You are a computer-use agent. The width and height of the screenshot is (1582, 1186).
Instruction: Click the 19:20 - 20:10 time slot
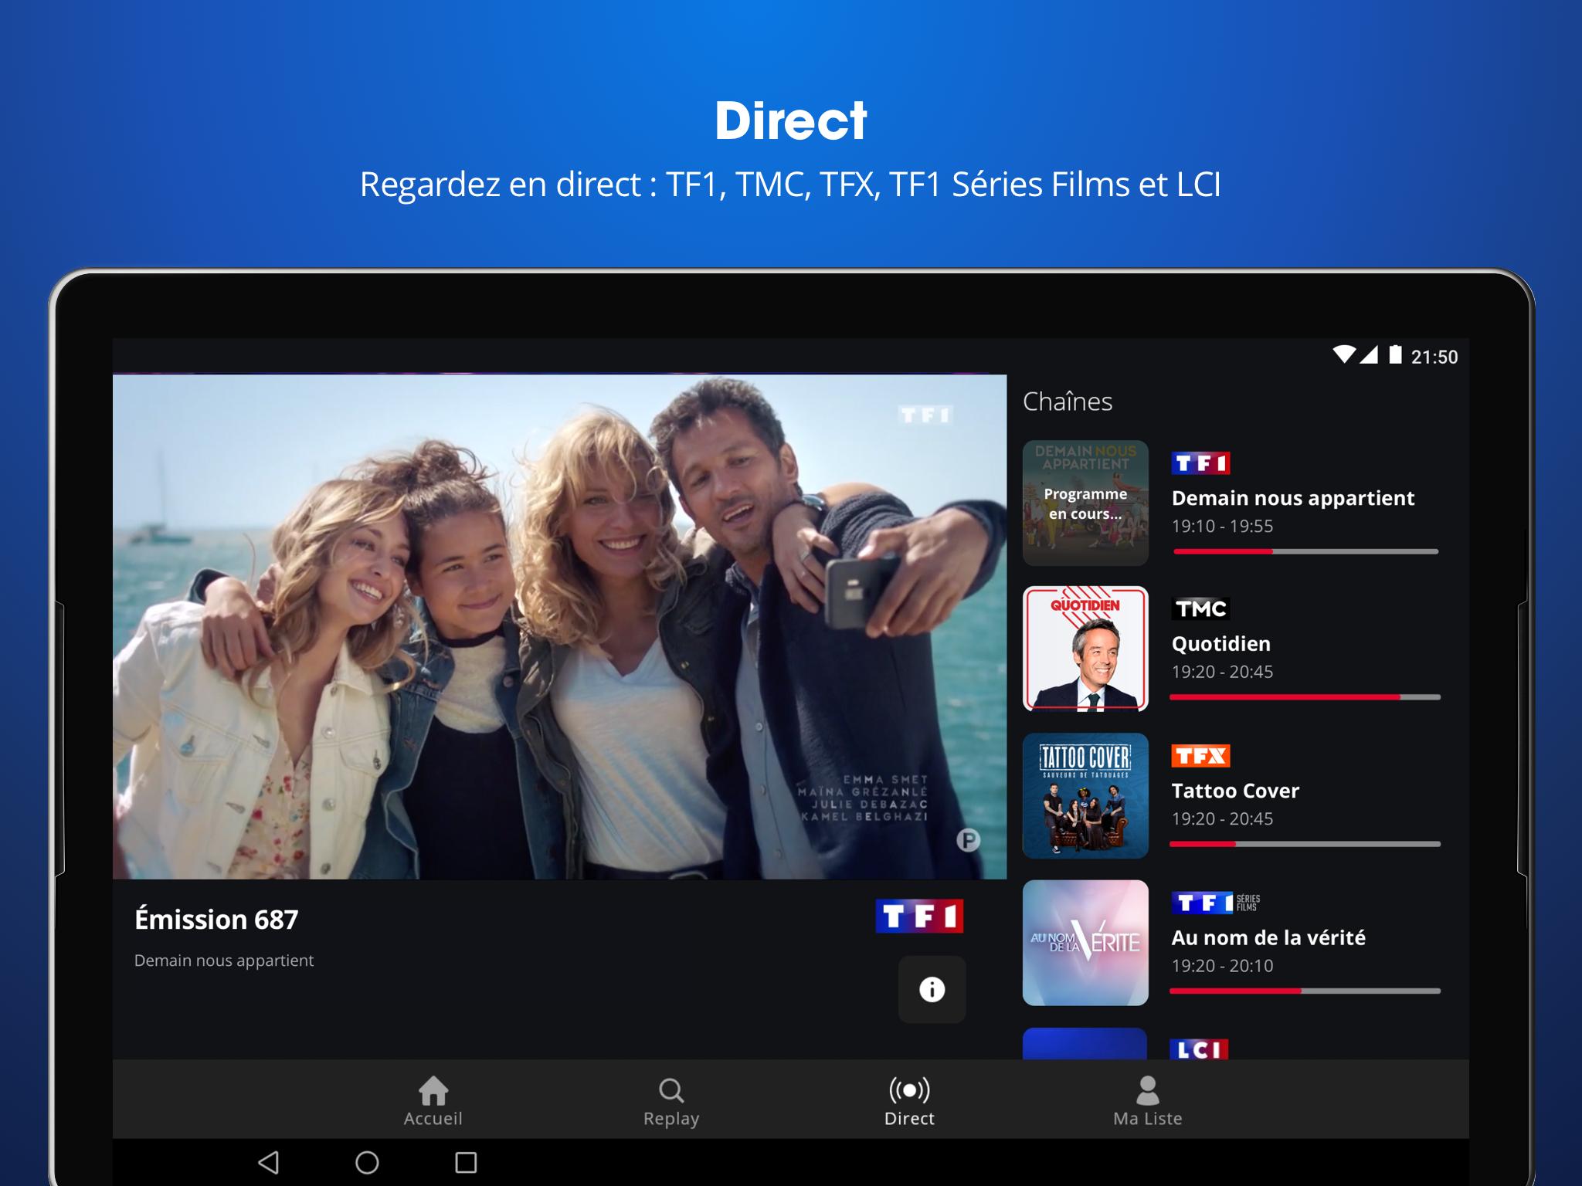[x=1222, y=965]
